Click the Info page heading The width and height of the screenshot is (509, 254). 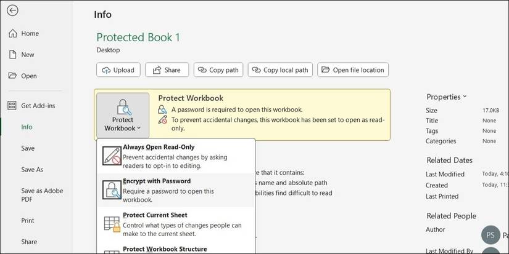click(102, 15)
